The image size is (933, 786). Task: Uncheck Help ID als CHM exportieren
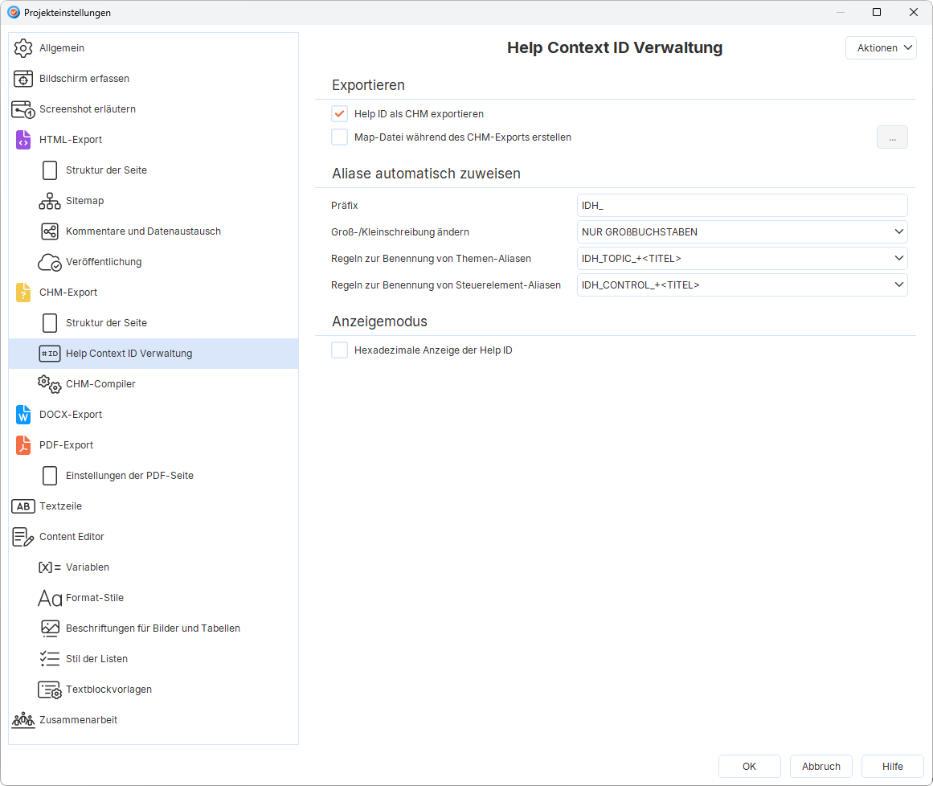(x=340, y=114)
